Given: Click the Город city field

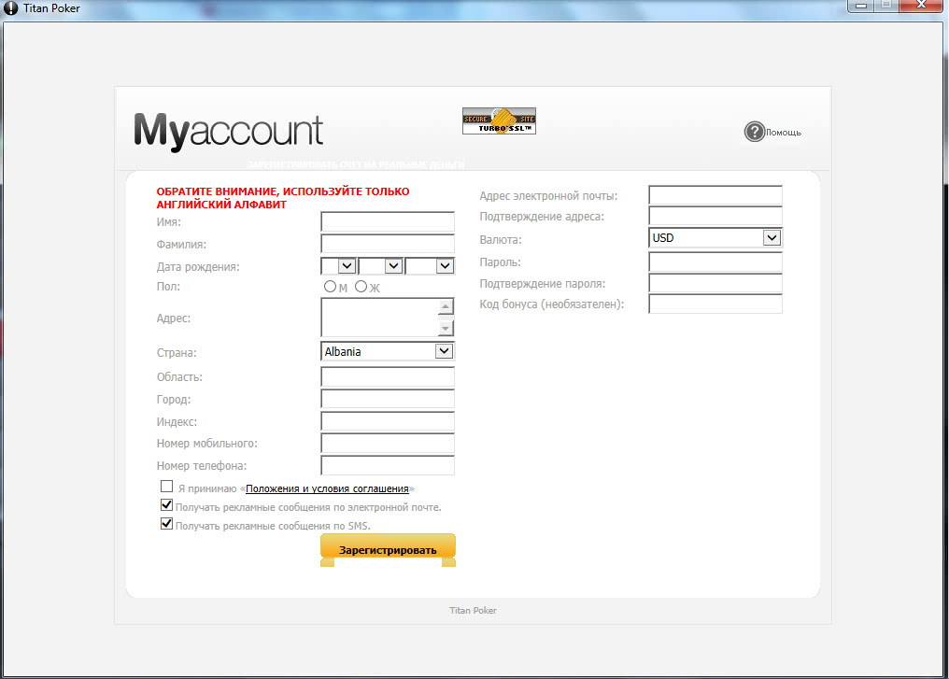Looking at the screenshot, I should coord(388,399).
